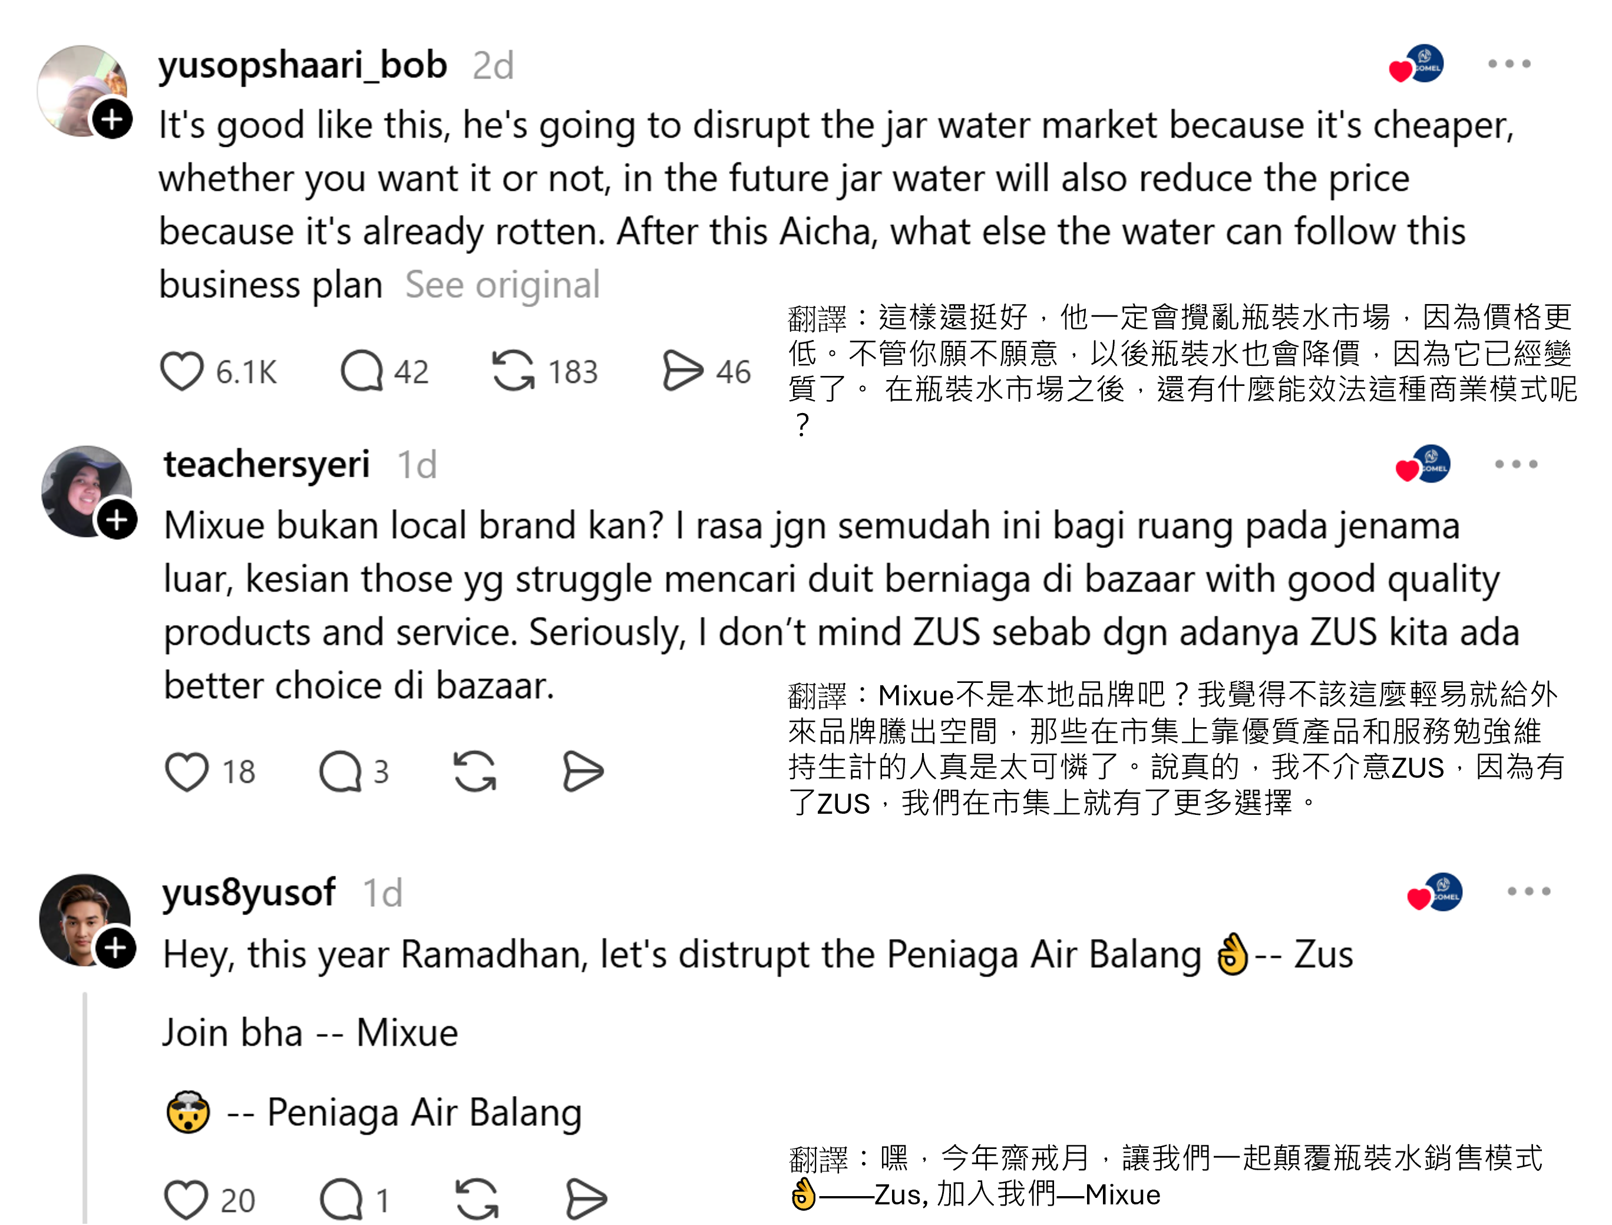Like yusopshaari_bob's comment with heart icon

pyautogui.click(x=181, y=371)
